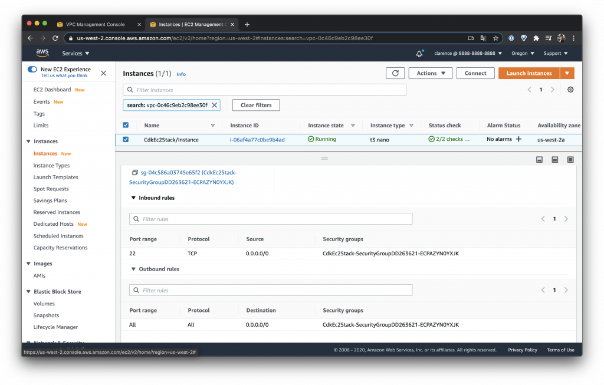Collapse Inbound rules section
The image size is (604, 385).
click(133, 198)
